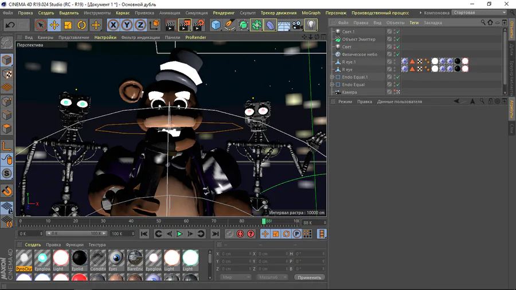Screen dimensions: 516x290
Task: Select the Eyelid black material
Action: [79, 260]
